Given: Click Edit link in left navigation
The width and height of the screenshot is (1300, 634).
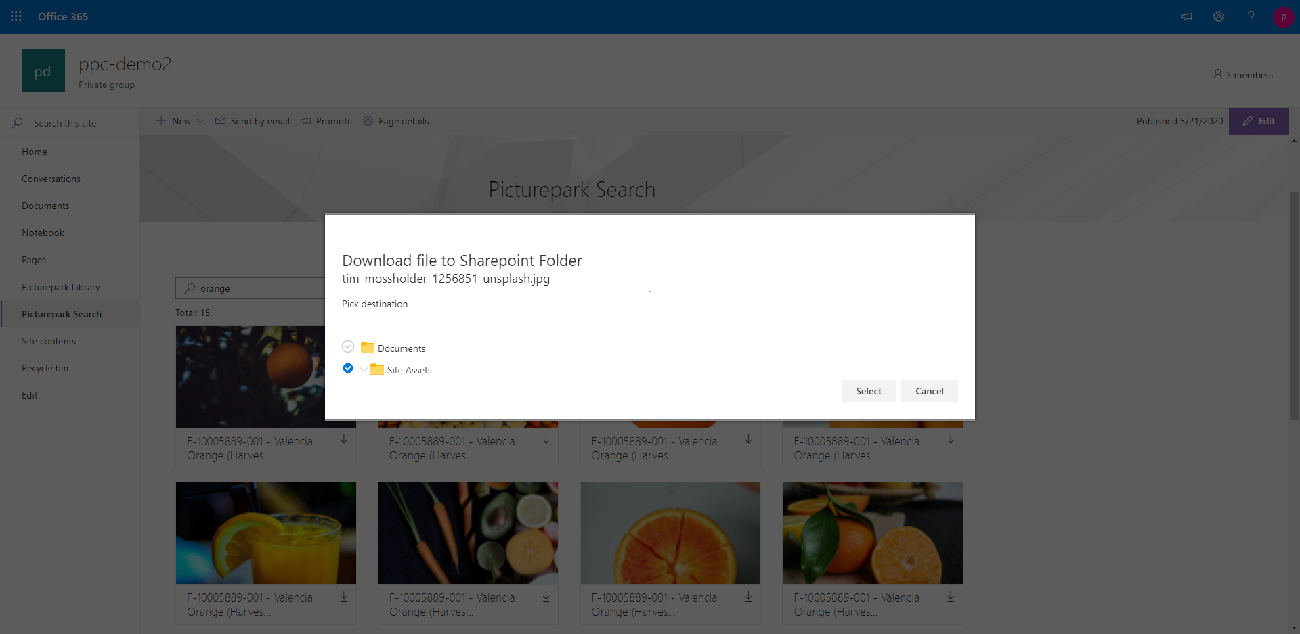Looking at the screenshot, I should (30, 395).
